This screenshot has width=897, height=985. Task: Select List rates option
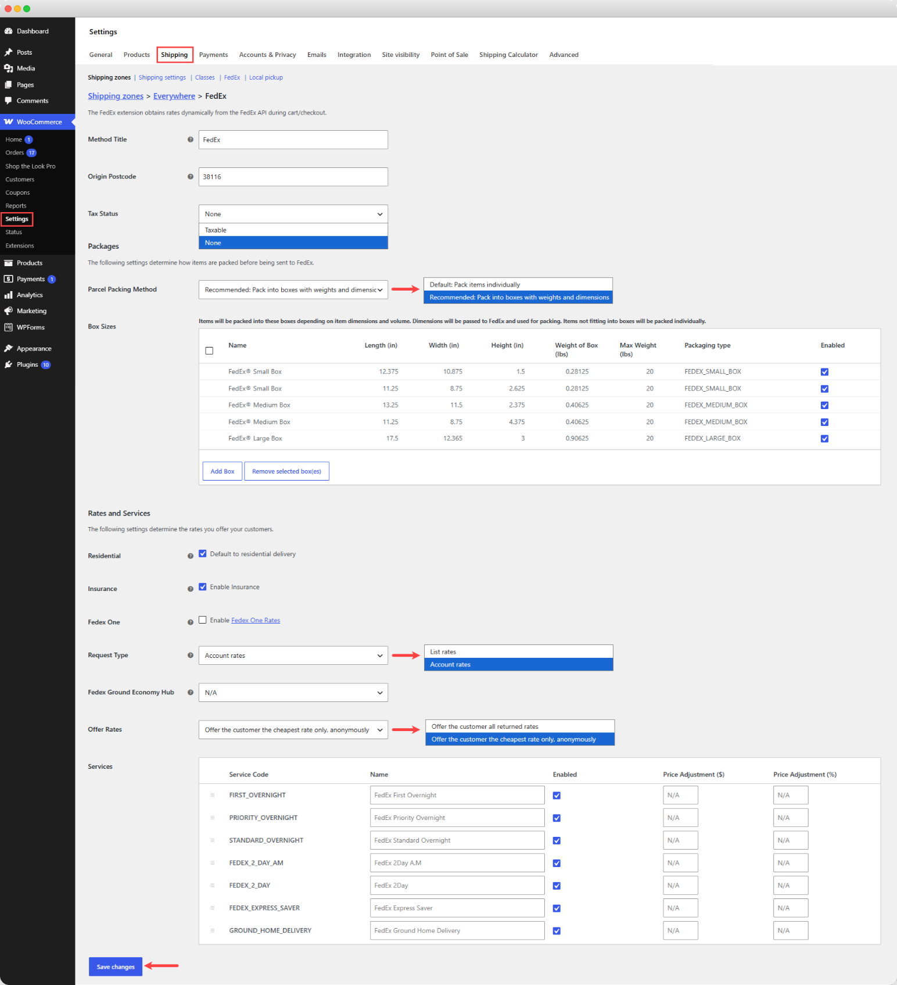519,652
